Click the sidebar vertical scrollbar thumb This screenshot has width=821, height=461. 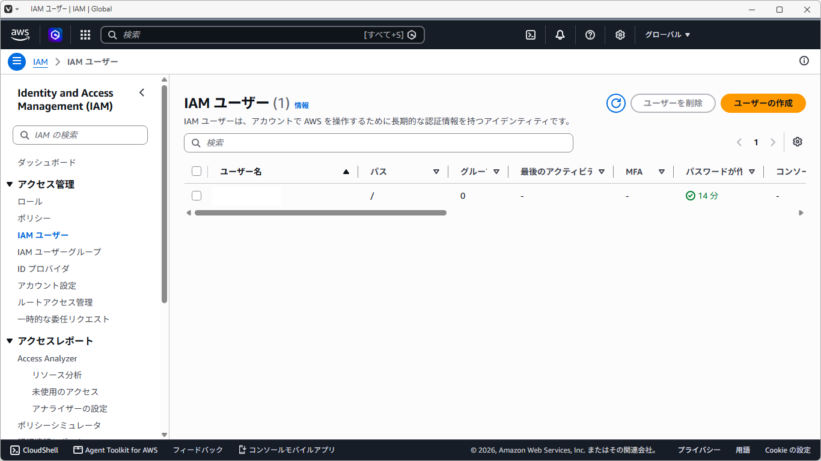coord(165,194)
